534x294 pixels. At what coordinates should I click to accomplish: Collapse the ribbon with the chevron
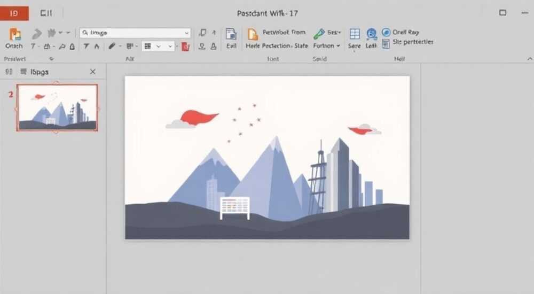(x=530, y=59)
